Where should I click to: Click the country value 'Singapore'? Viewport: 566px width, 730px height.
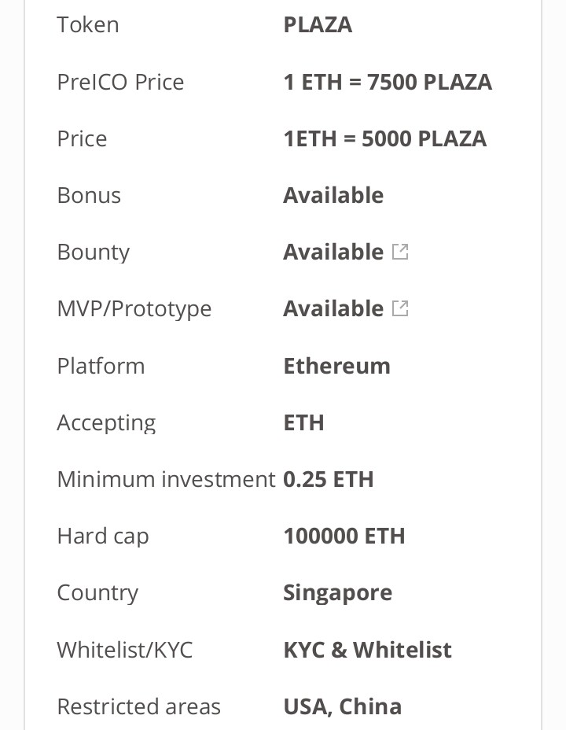pos(338,593)
